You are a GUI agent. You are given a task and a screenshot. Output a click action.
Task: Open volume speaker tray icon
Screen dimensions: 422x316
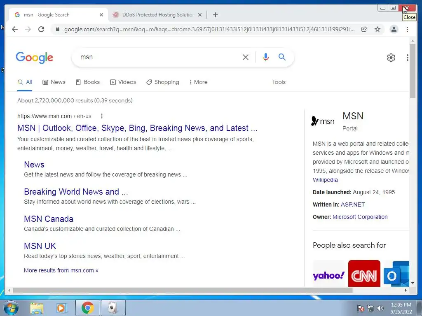tap(380, 308)
